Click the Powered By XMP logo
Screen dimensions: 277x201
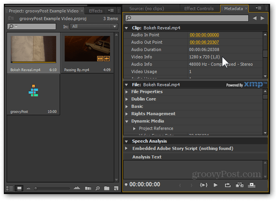coord(246,85)
